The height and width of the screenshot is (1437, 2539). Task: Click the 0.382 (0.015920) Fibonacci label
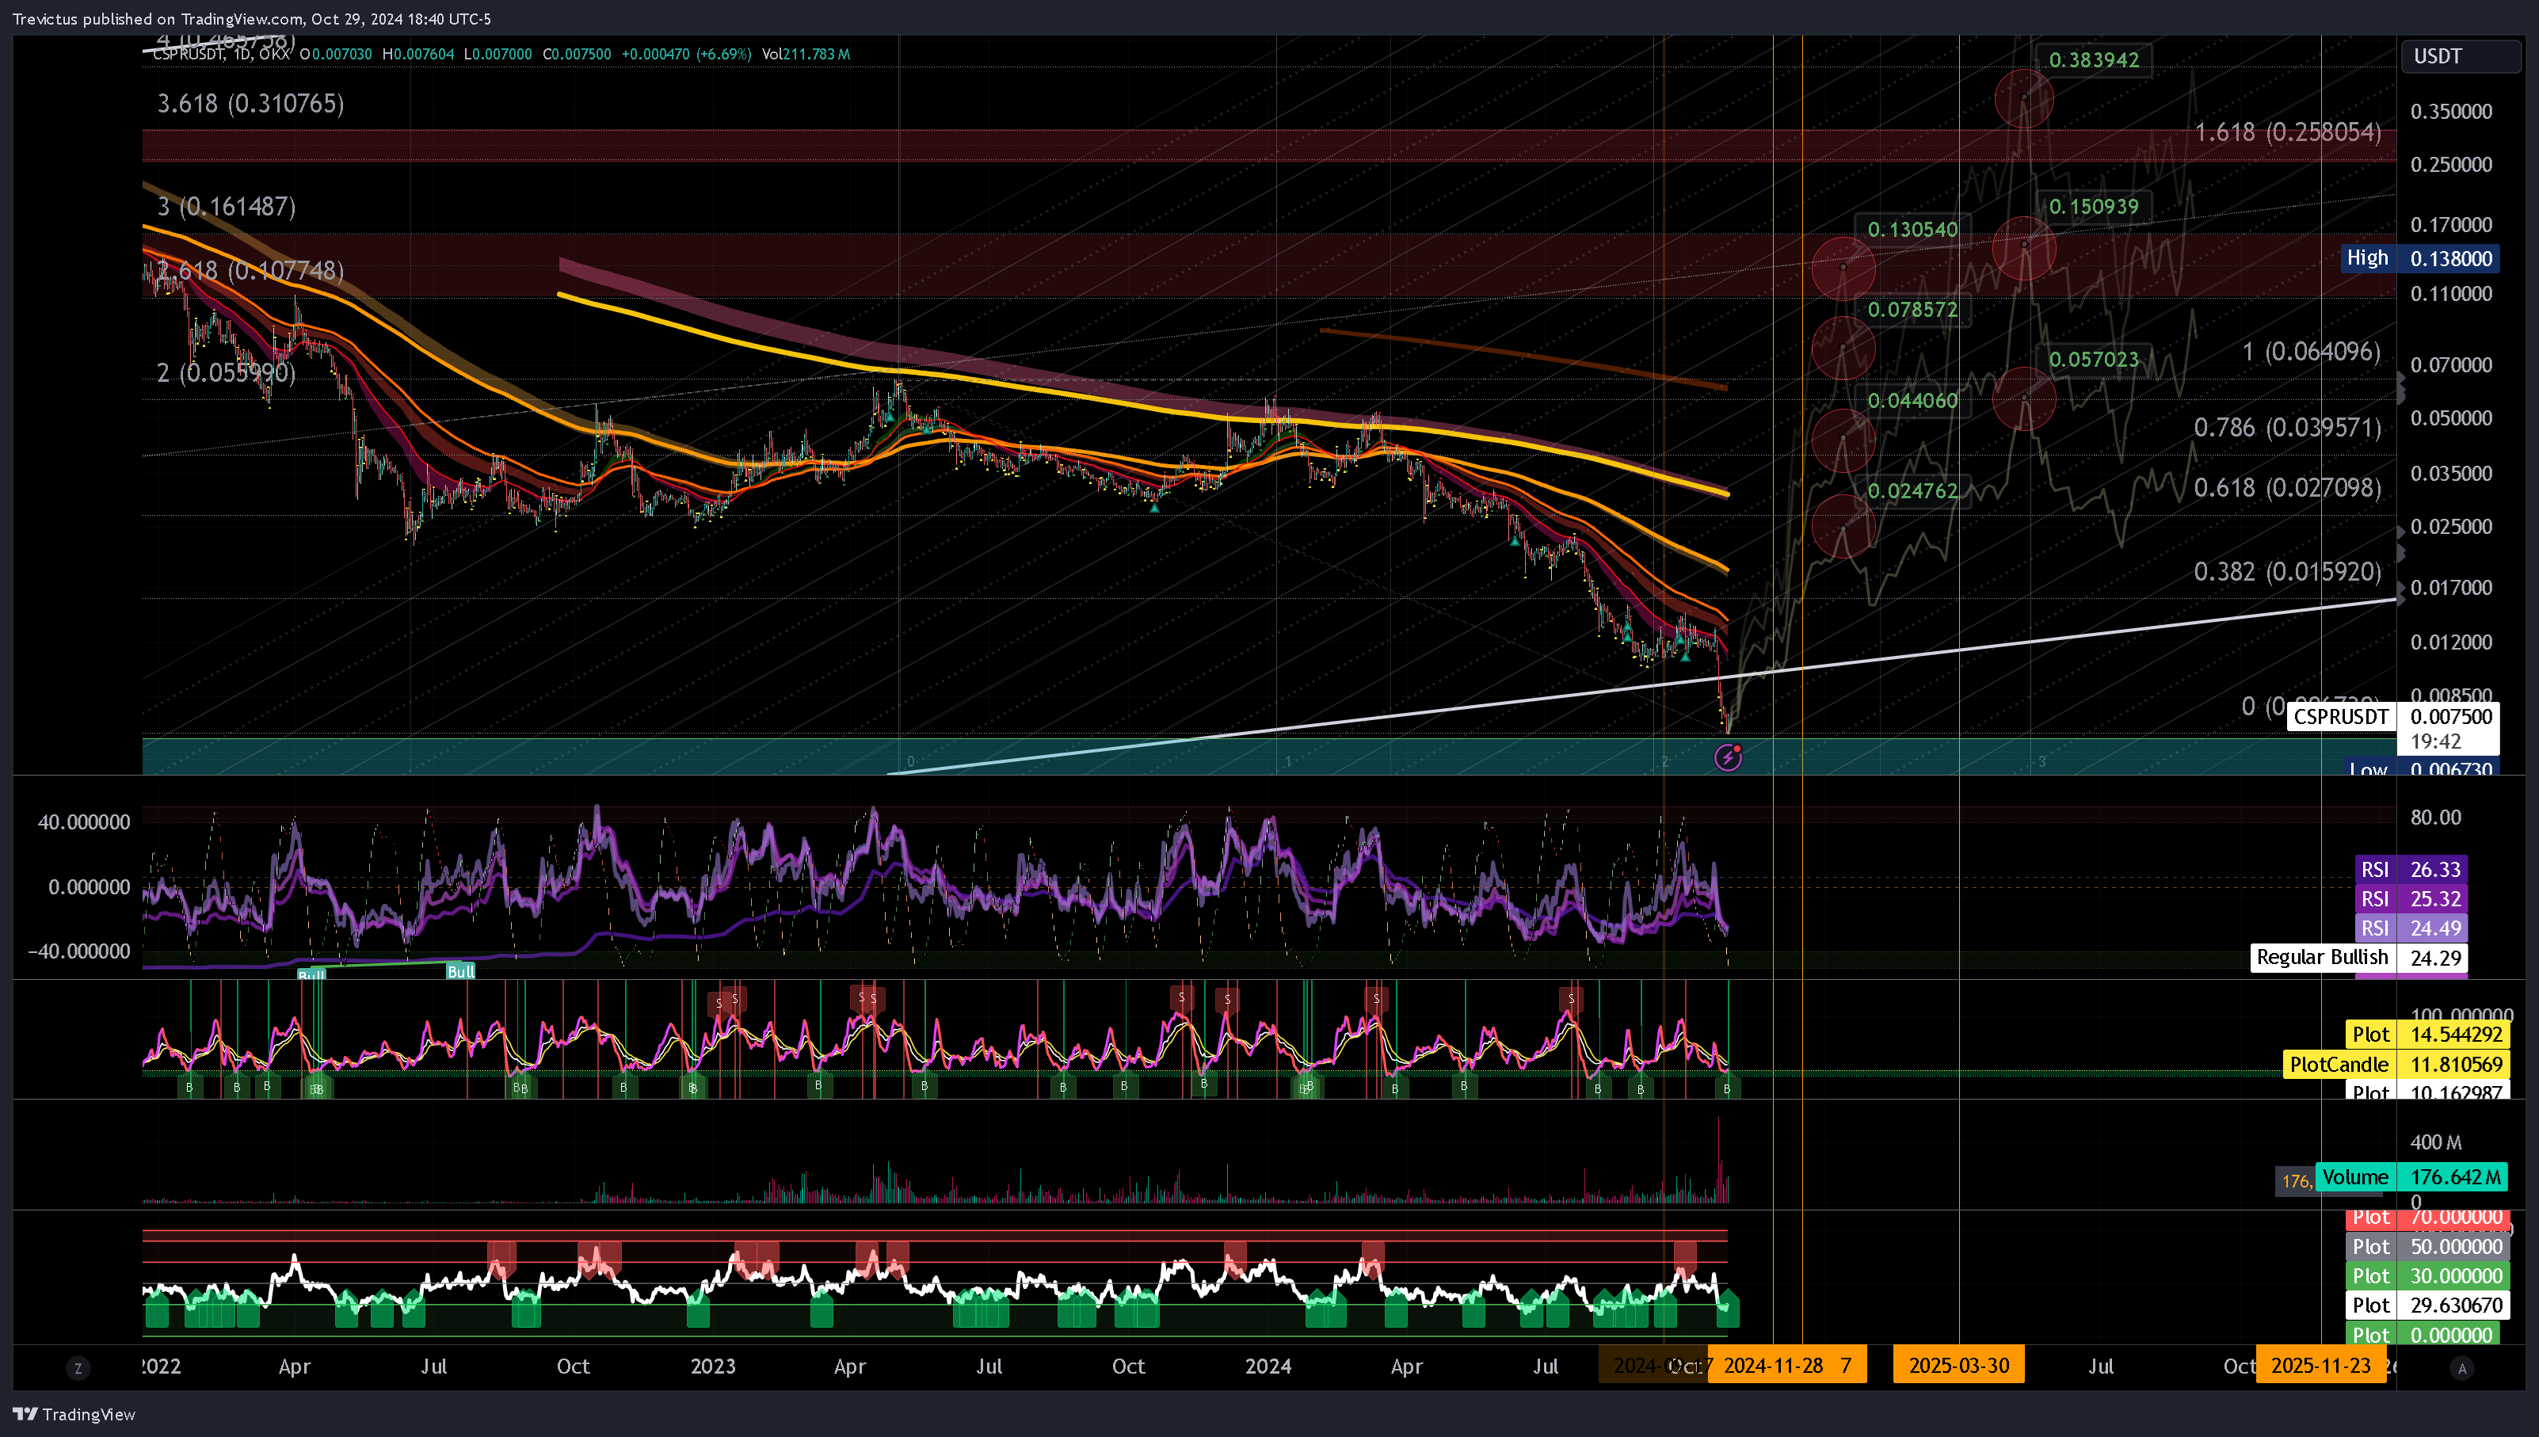[x=2287, y=571]
